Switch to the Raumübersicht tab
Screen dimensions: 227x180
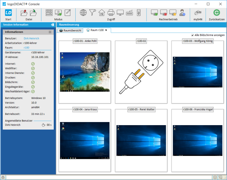pyautogui.click(x=70, y=31)
